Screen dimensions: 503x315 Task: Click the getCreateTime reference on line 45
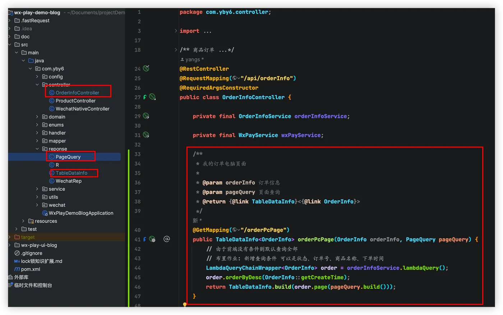322,277
